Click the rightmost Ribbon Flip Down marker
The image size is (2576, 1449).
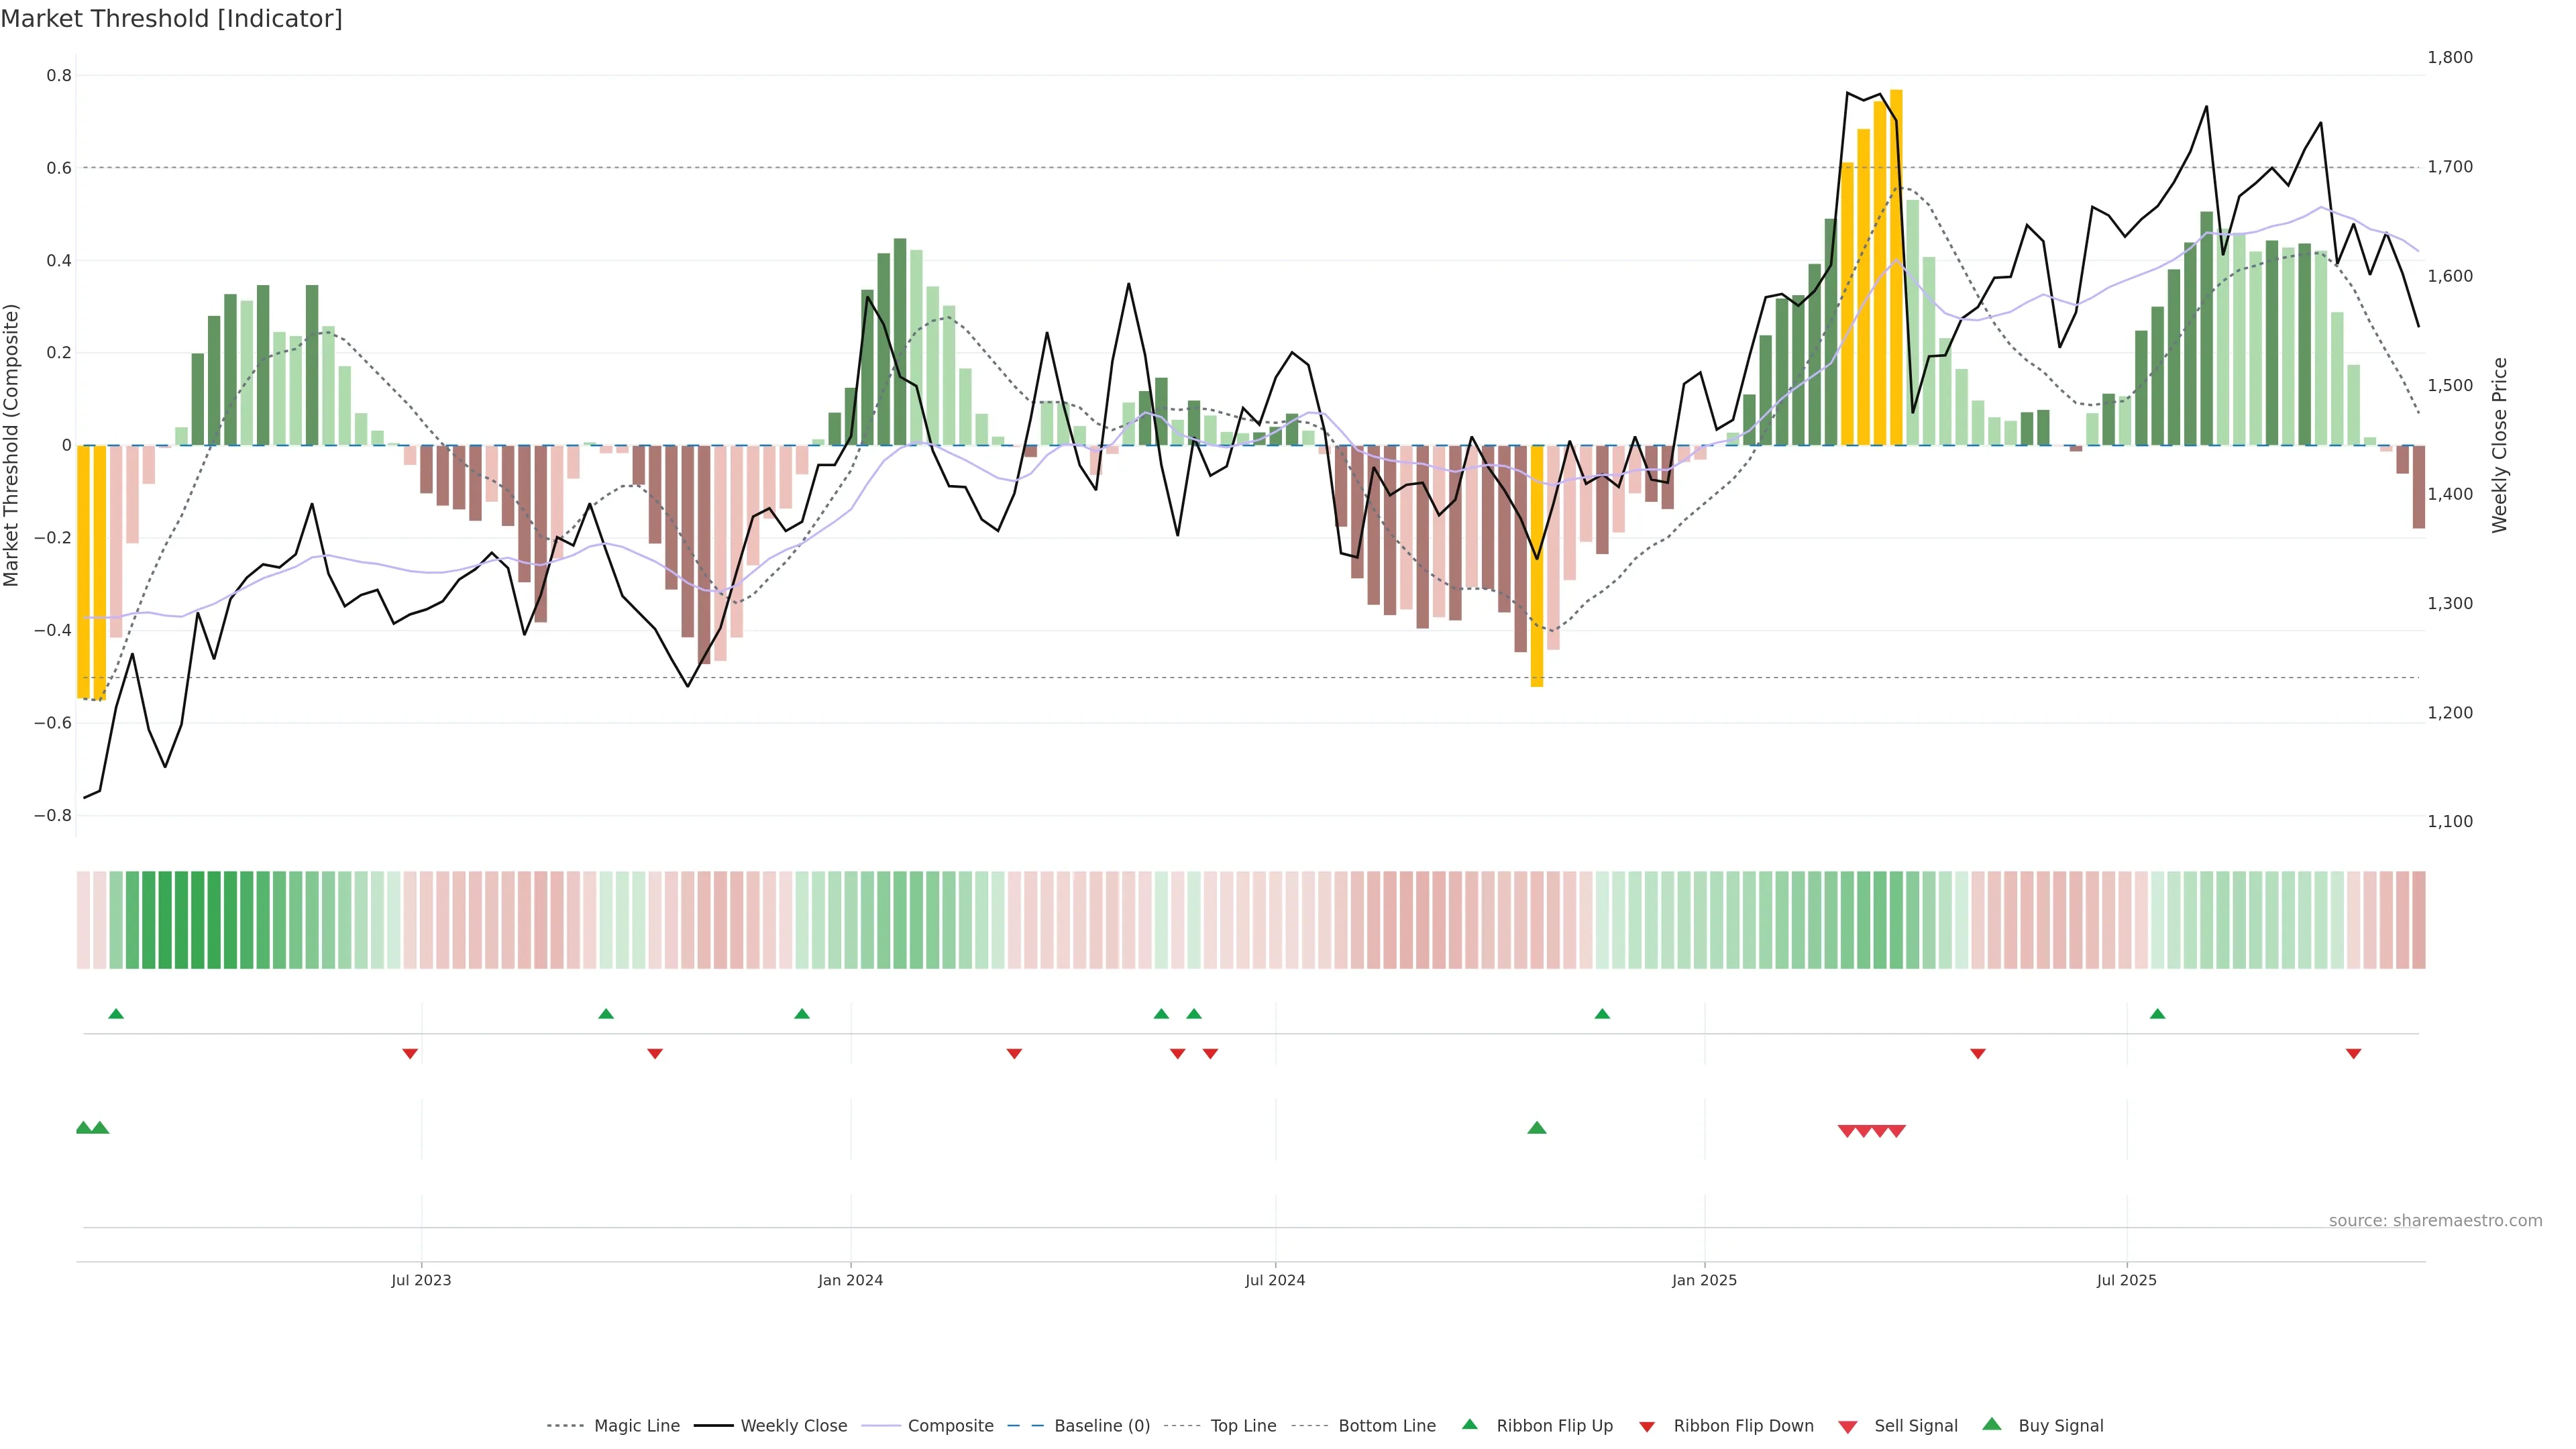click(2353, 1054)
